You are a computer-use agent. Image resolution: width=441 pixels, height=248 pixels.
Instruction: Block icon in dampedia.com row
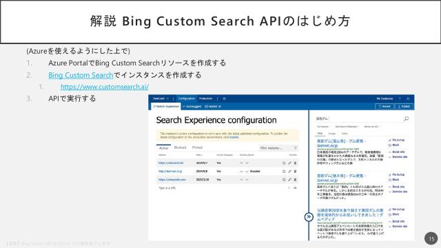point(284,179)
